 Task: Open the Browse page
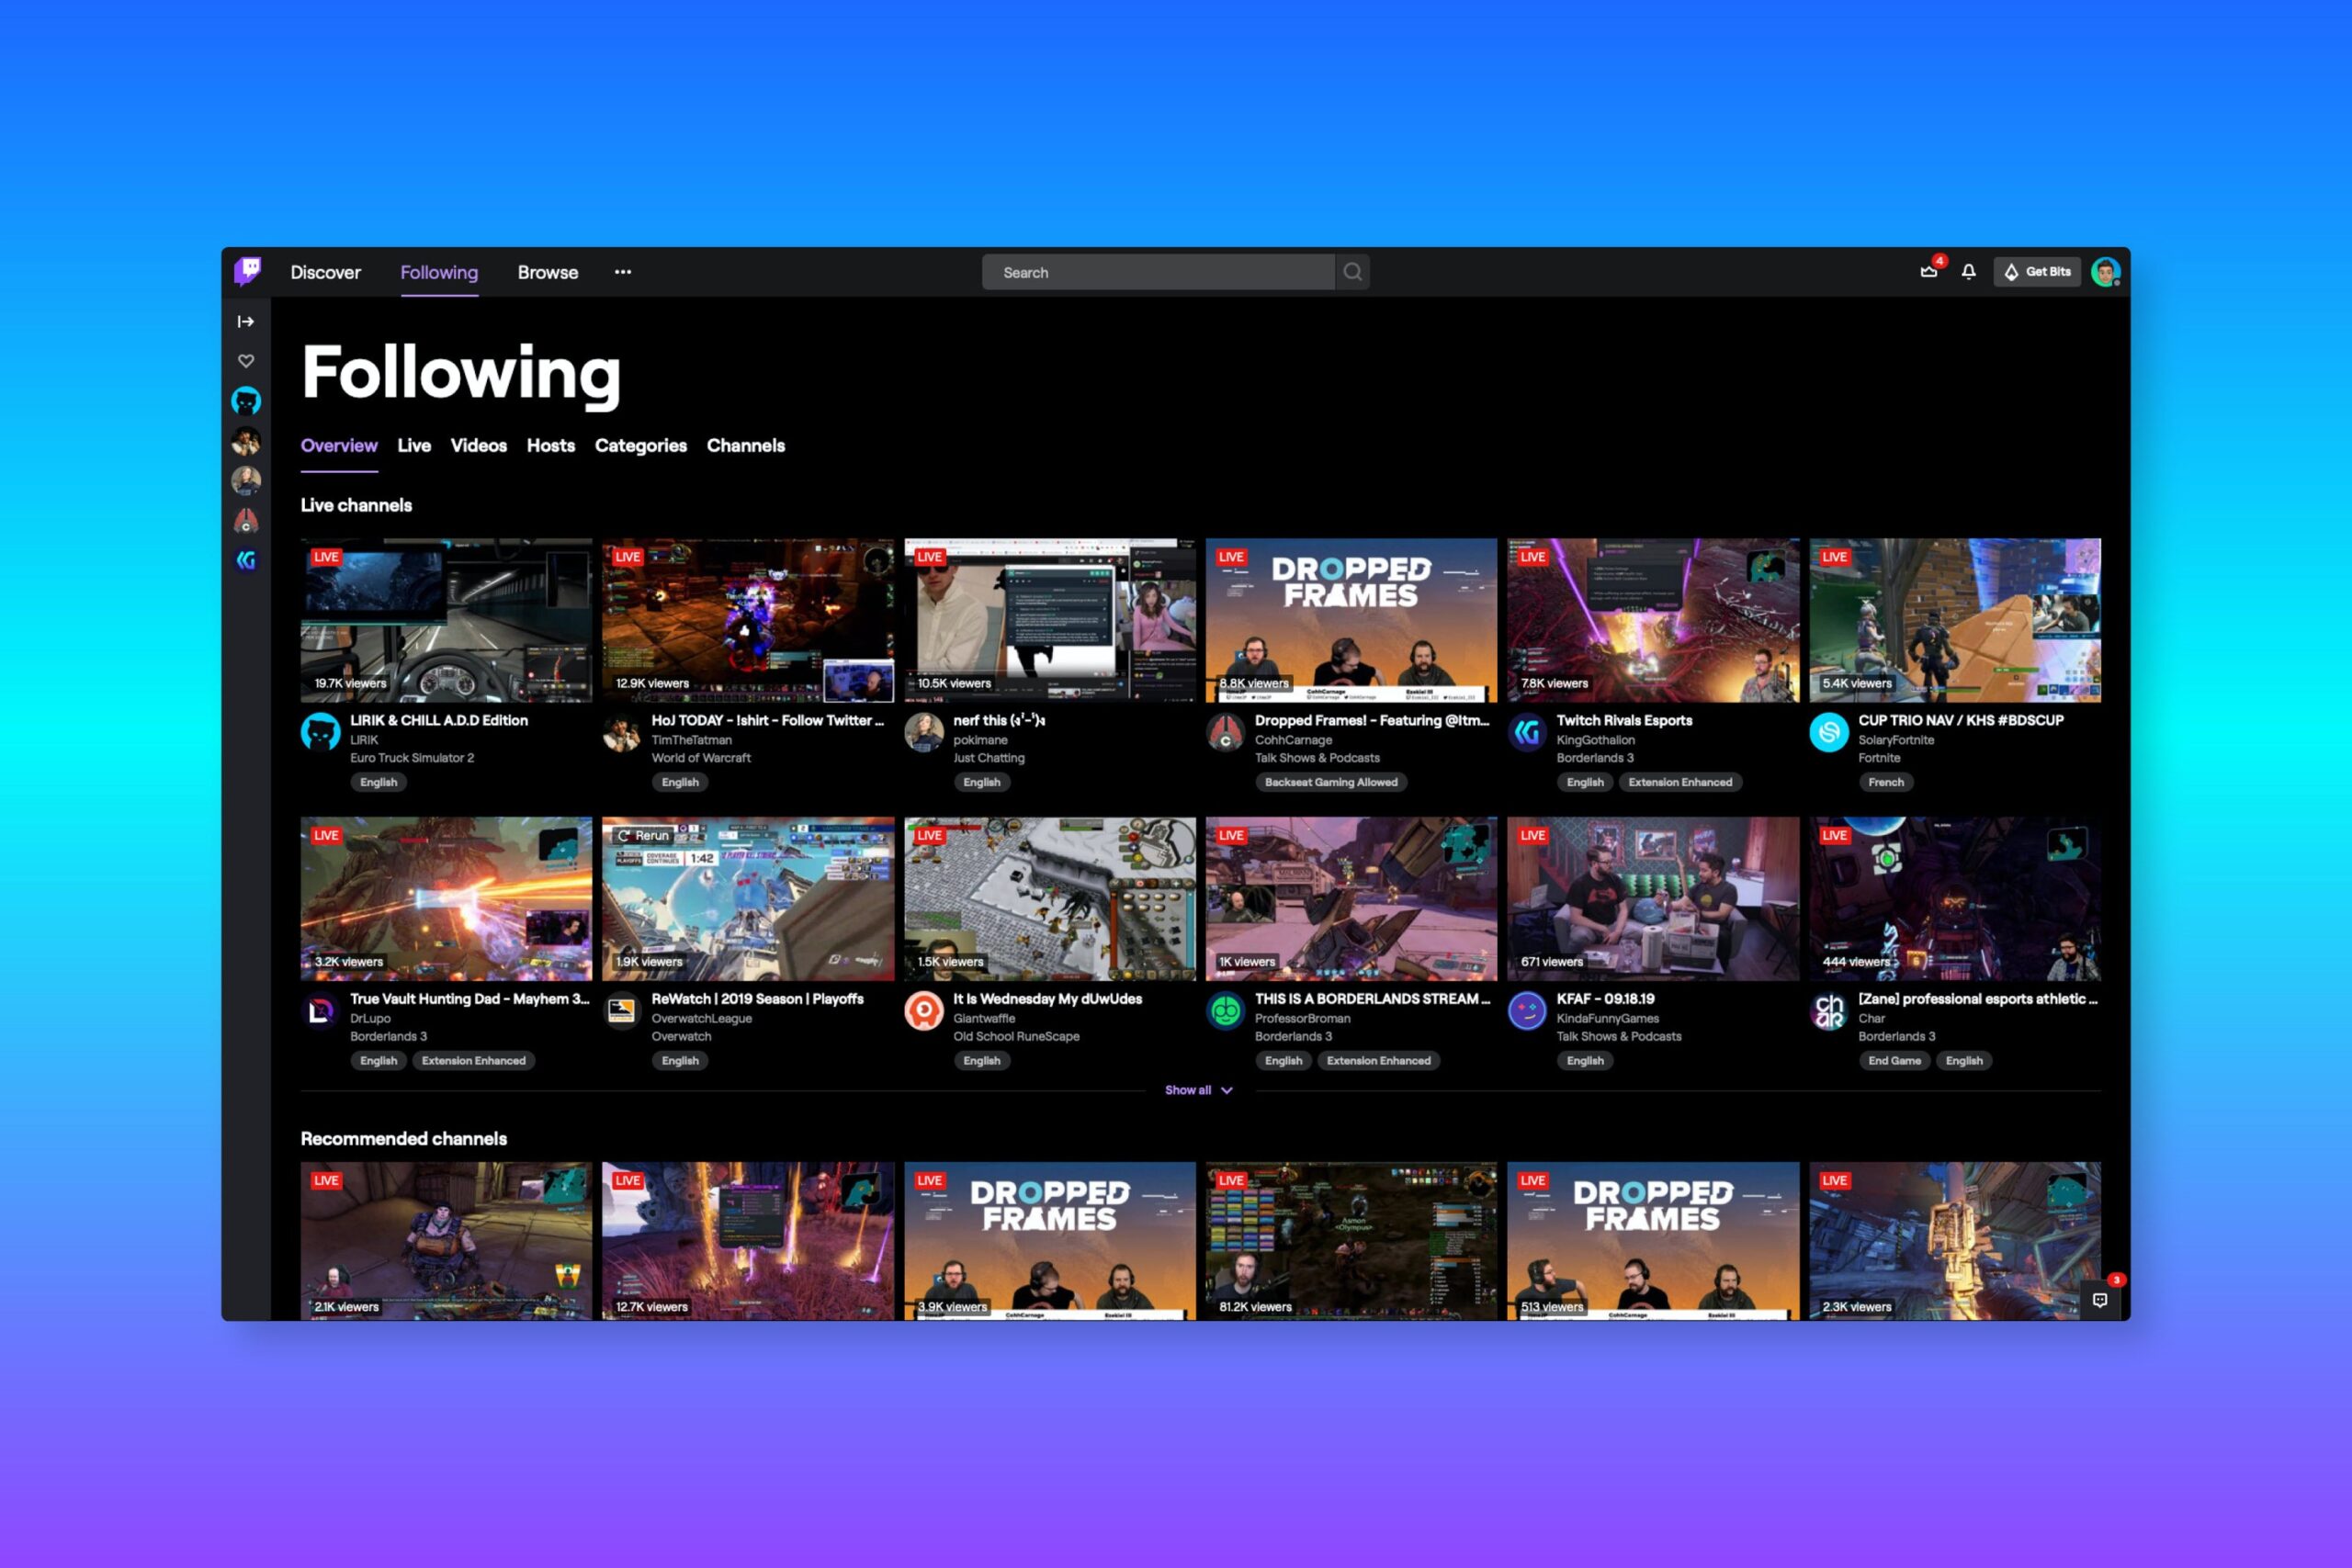tap(548, 272)
